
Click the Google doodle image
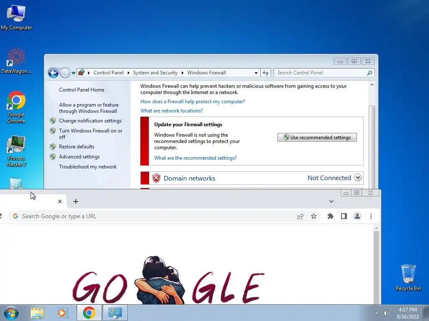169,280
